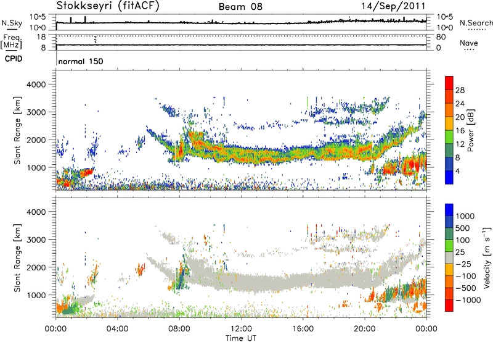Click the Time UT axis label

point(241,338)
